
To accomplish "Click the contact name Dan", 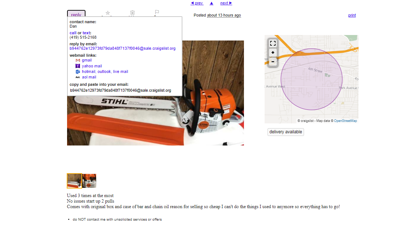I will (x=73, y=26).
